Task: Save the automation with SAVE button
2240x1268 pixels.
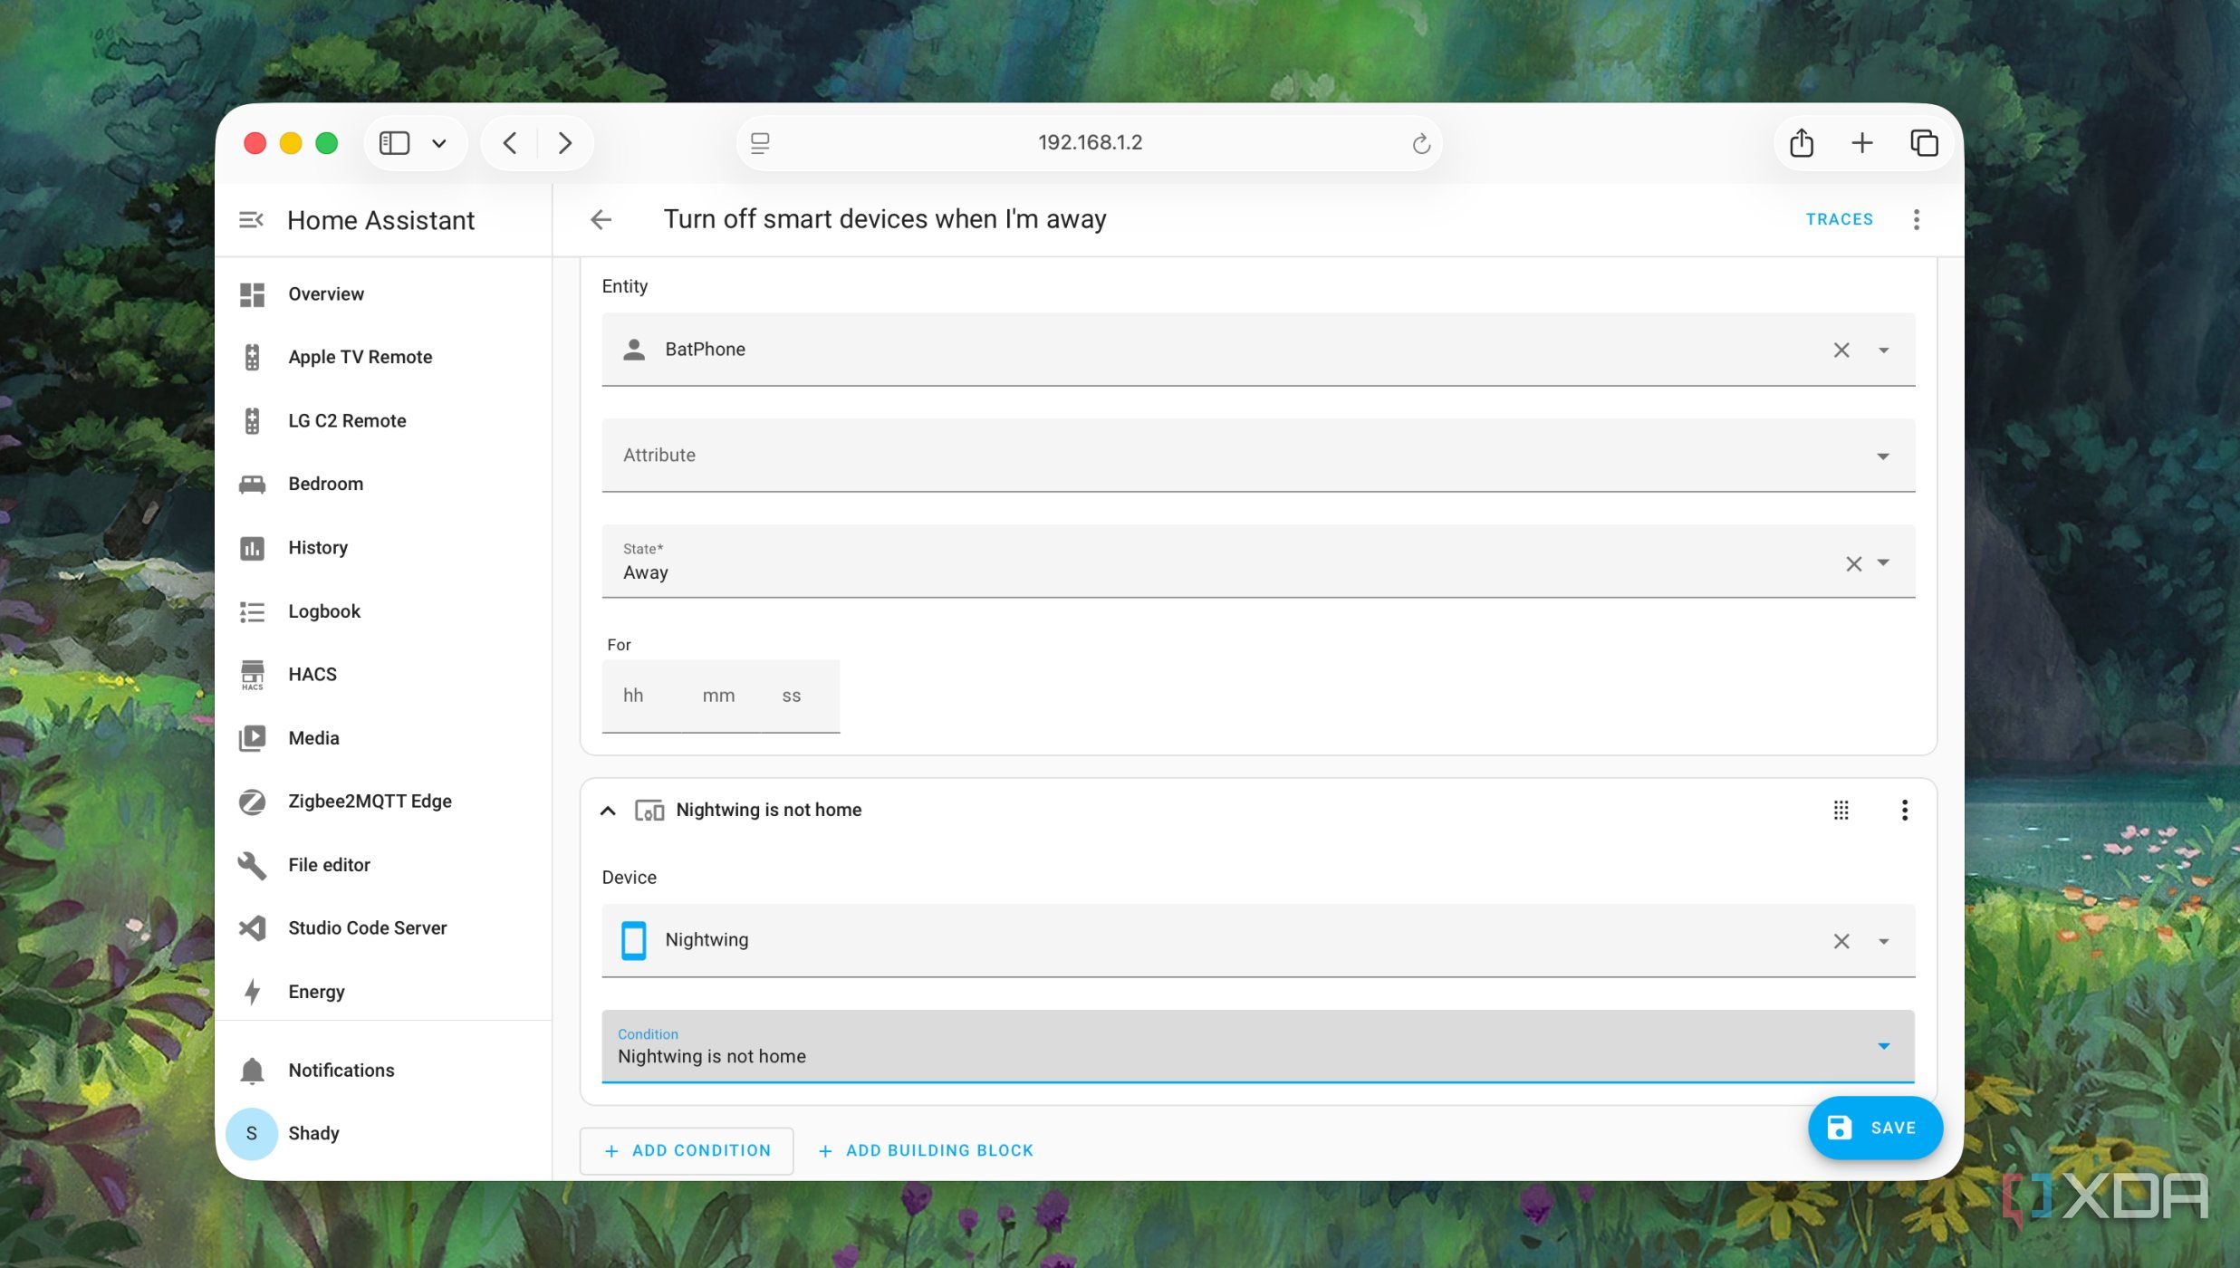Action: (1875, 1129)
